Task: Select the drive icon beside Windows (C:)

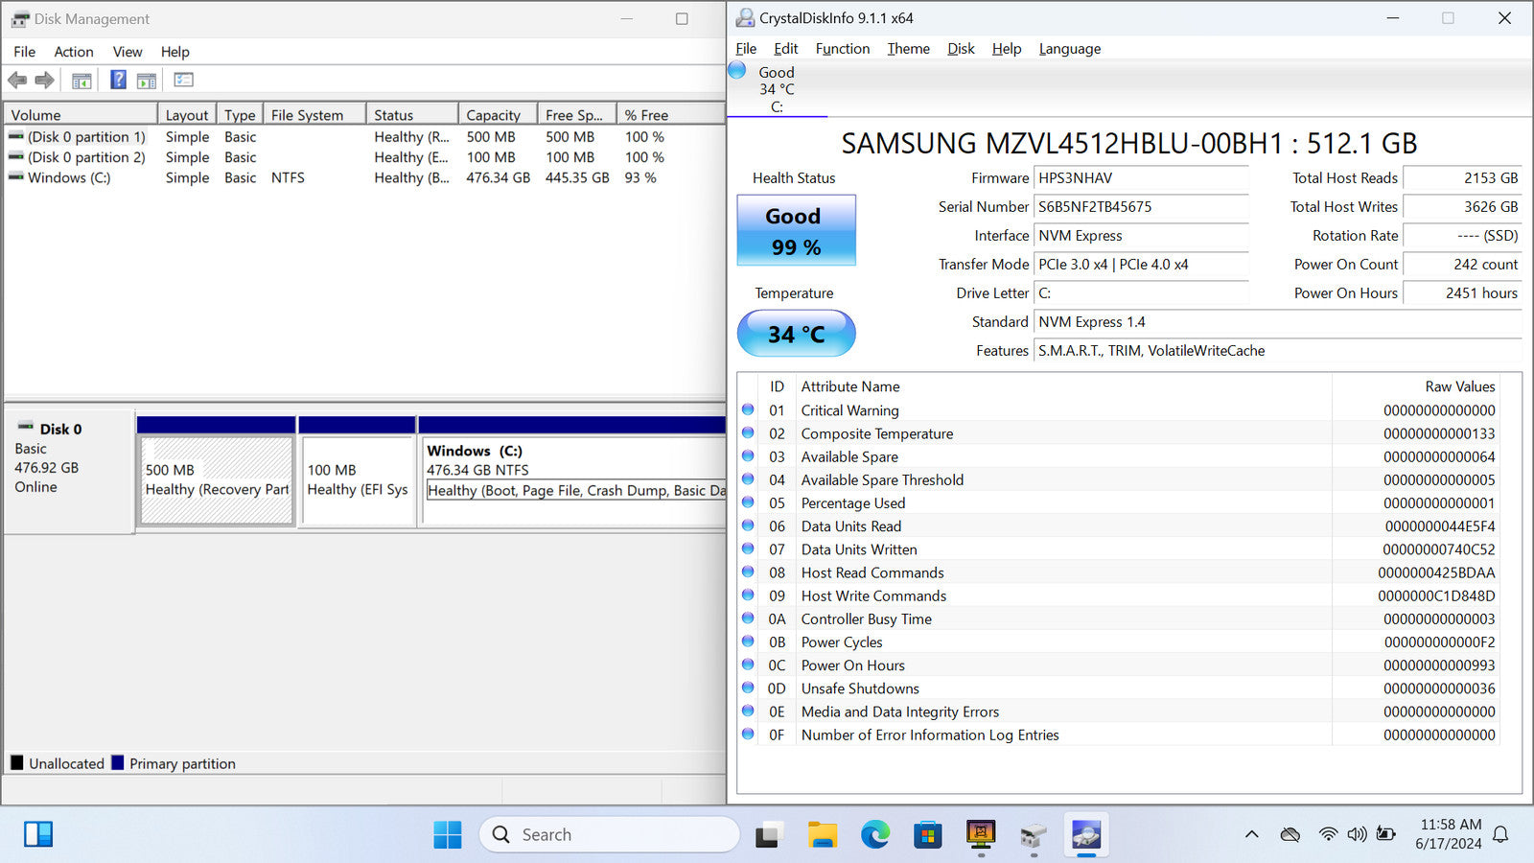Action: pos(16,177)
